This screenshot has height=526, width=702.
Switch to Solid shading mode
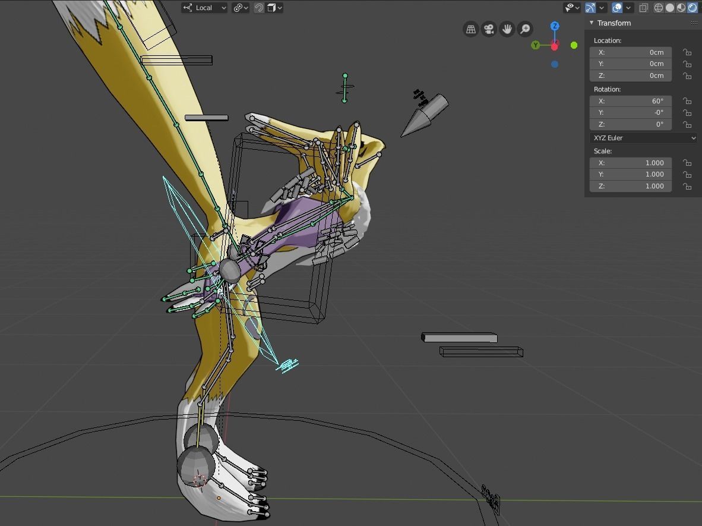671,7
